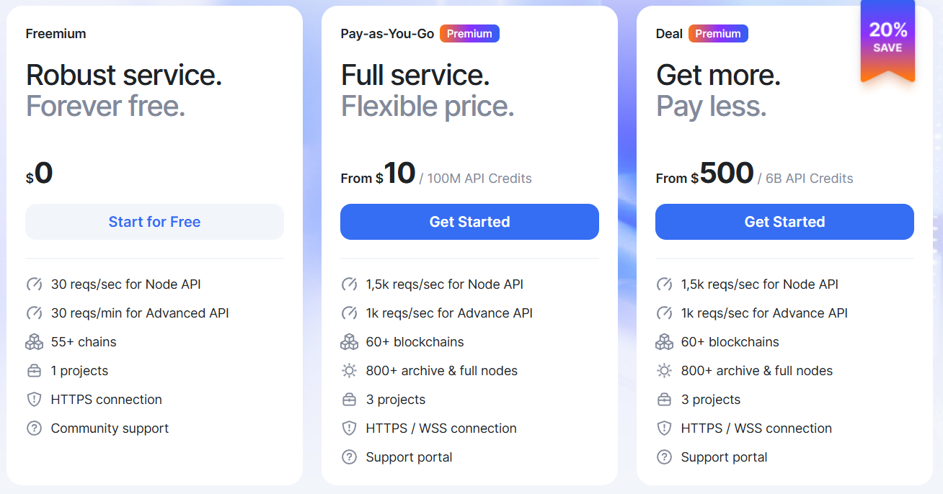
Task: Click the question mark icon by Deal Support portal
Action: [x=664, y=457]
